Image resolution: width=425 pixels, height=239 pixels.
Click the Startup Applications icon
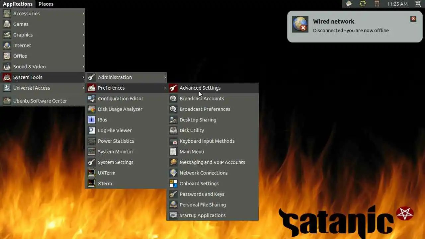click(173, 215)
